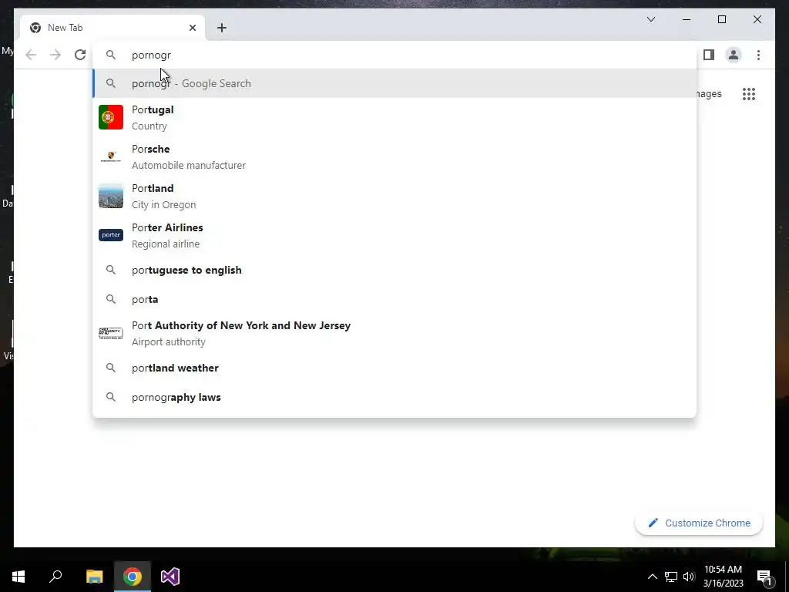Click magnifier icon in the address bar

coord(111,55)
